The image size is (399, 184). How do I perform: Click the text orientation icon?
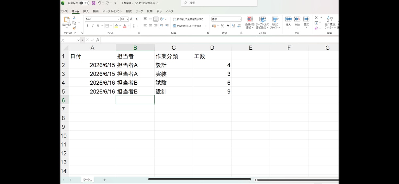coord(162,19)
